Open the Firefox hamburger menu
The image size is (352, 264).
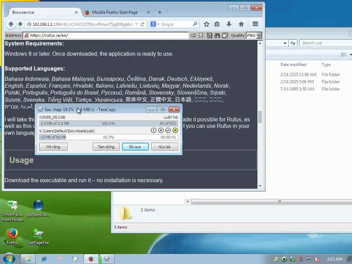255,24
